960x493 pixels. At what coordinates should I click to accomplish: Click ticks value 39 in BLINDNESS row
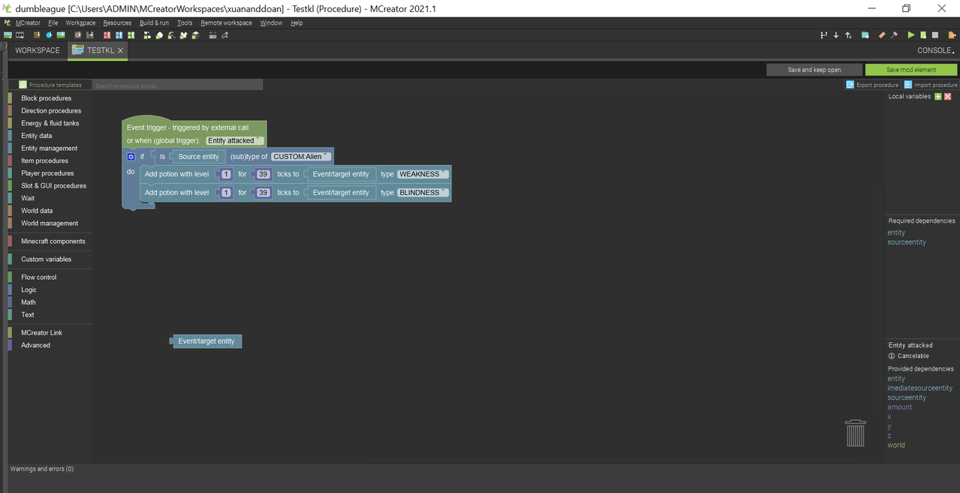[263, 193]
